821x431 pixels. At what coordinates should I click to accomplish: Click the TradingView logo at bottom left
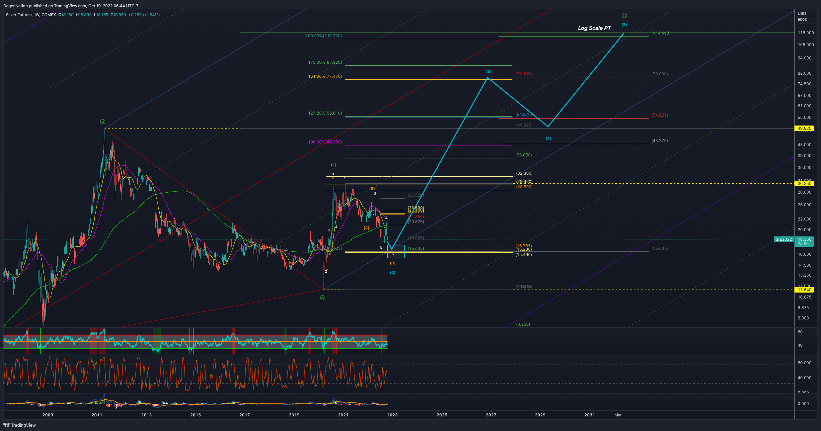[x=19, y=425]
